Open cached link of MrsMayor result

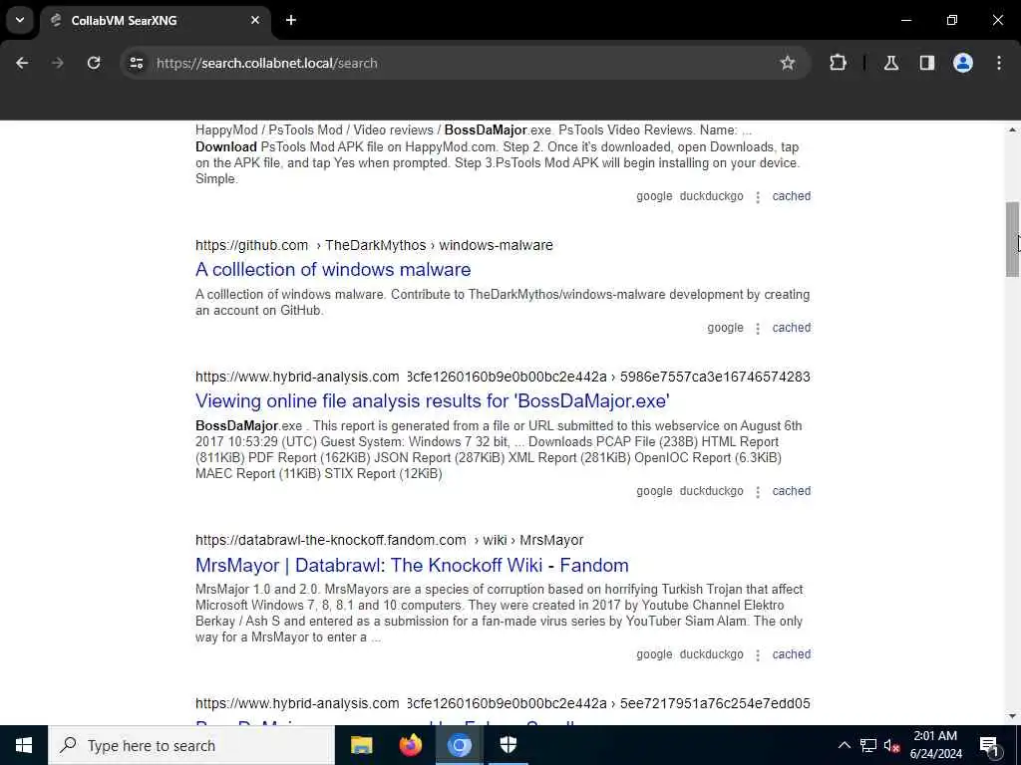coord(791,653)
